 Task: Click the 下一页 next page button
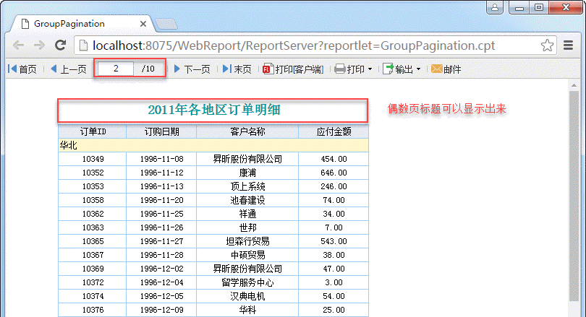coord(192,69)
